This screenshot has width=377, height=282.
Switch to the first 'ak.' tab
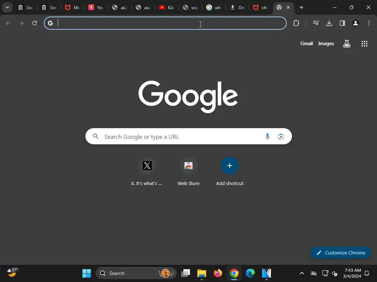click(x=120, y=7)
